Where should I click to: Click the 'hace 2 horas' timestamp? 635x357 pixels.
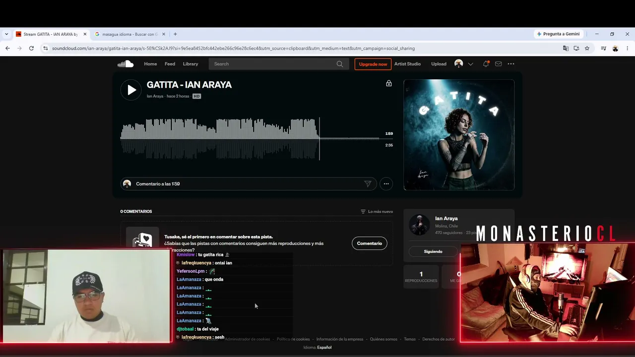[x=178, y=96]
